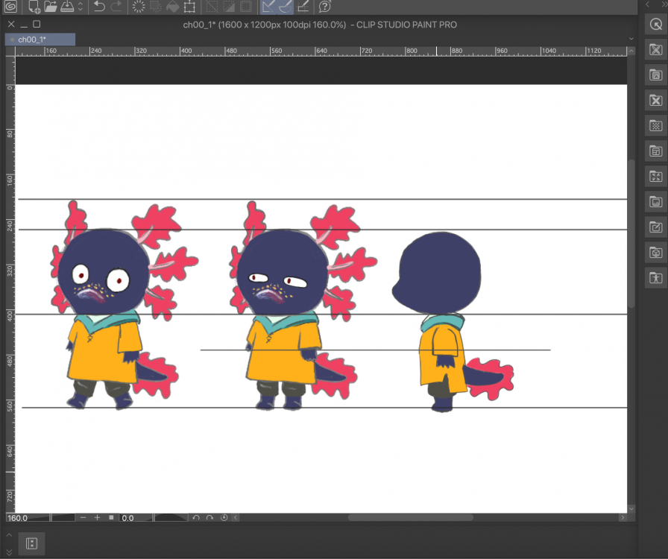
Task: Open the help question mark icon
Action: (325, 7)
